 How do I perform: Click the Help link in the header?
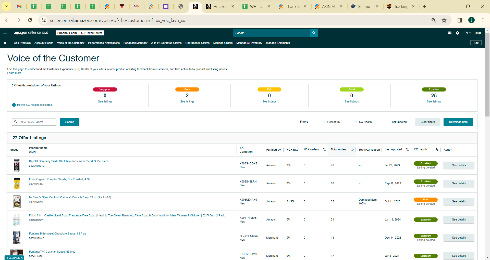point(478,33)
